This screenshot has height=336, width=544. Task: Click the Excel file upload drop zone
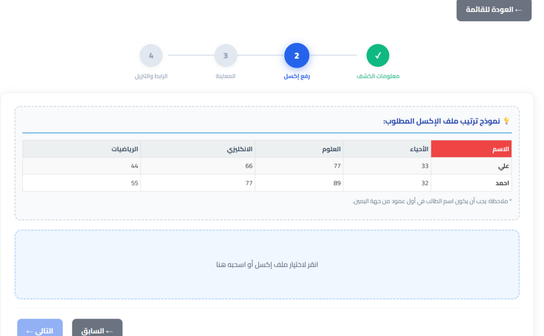[267, 264]
